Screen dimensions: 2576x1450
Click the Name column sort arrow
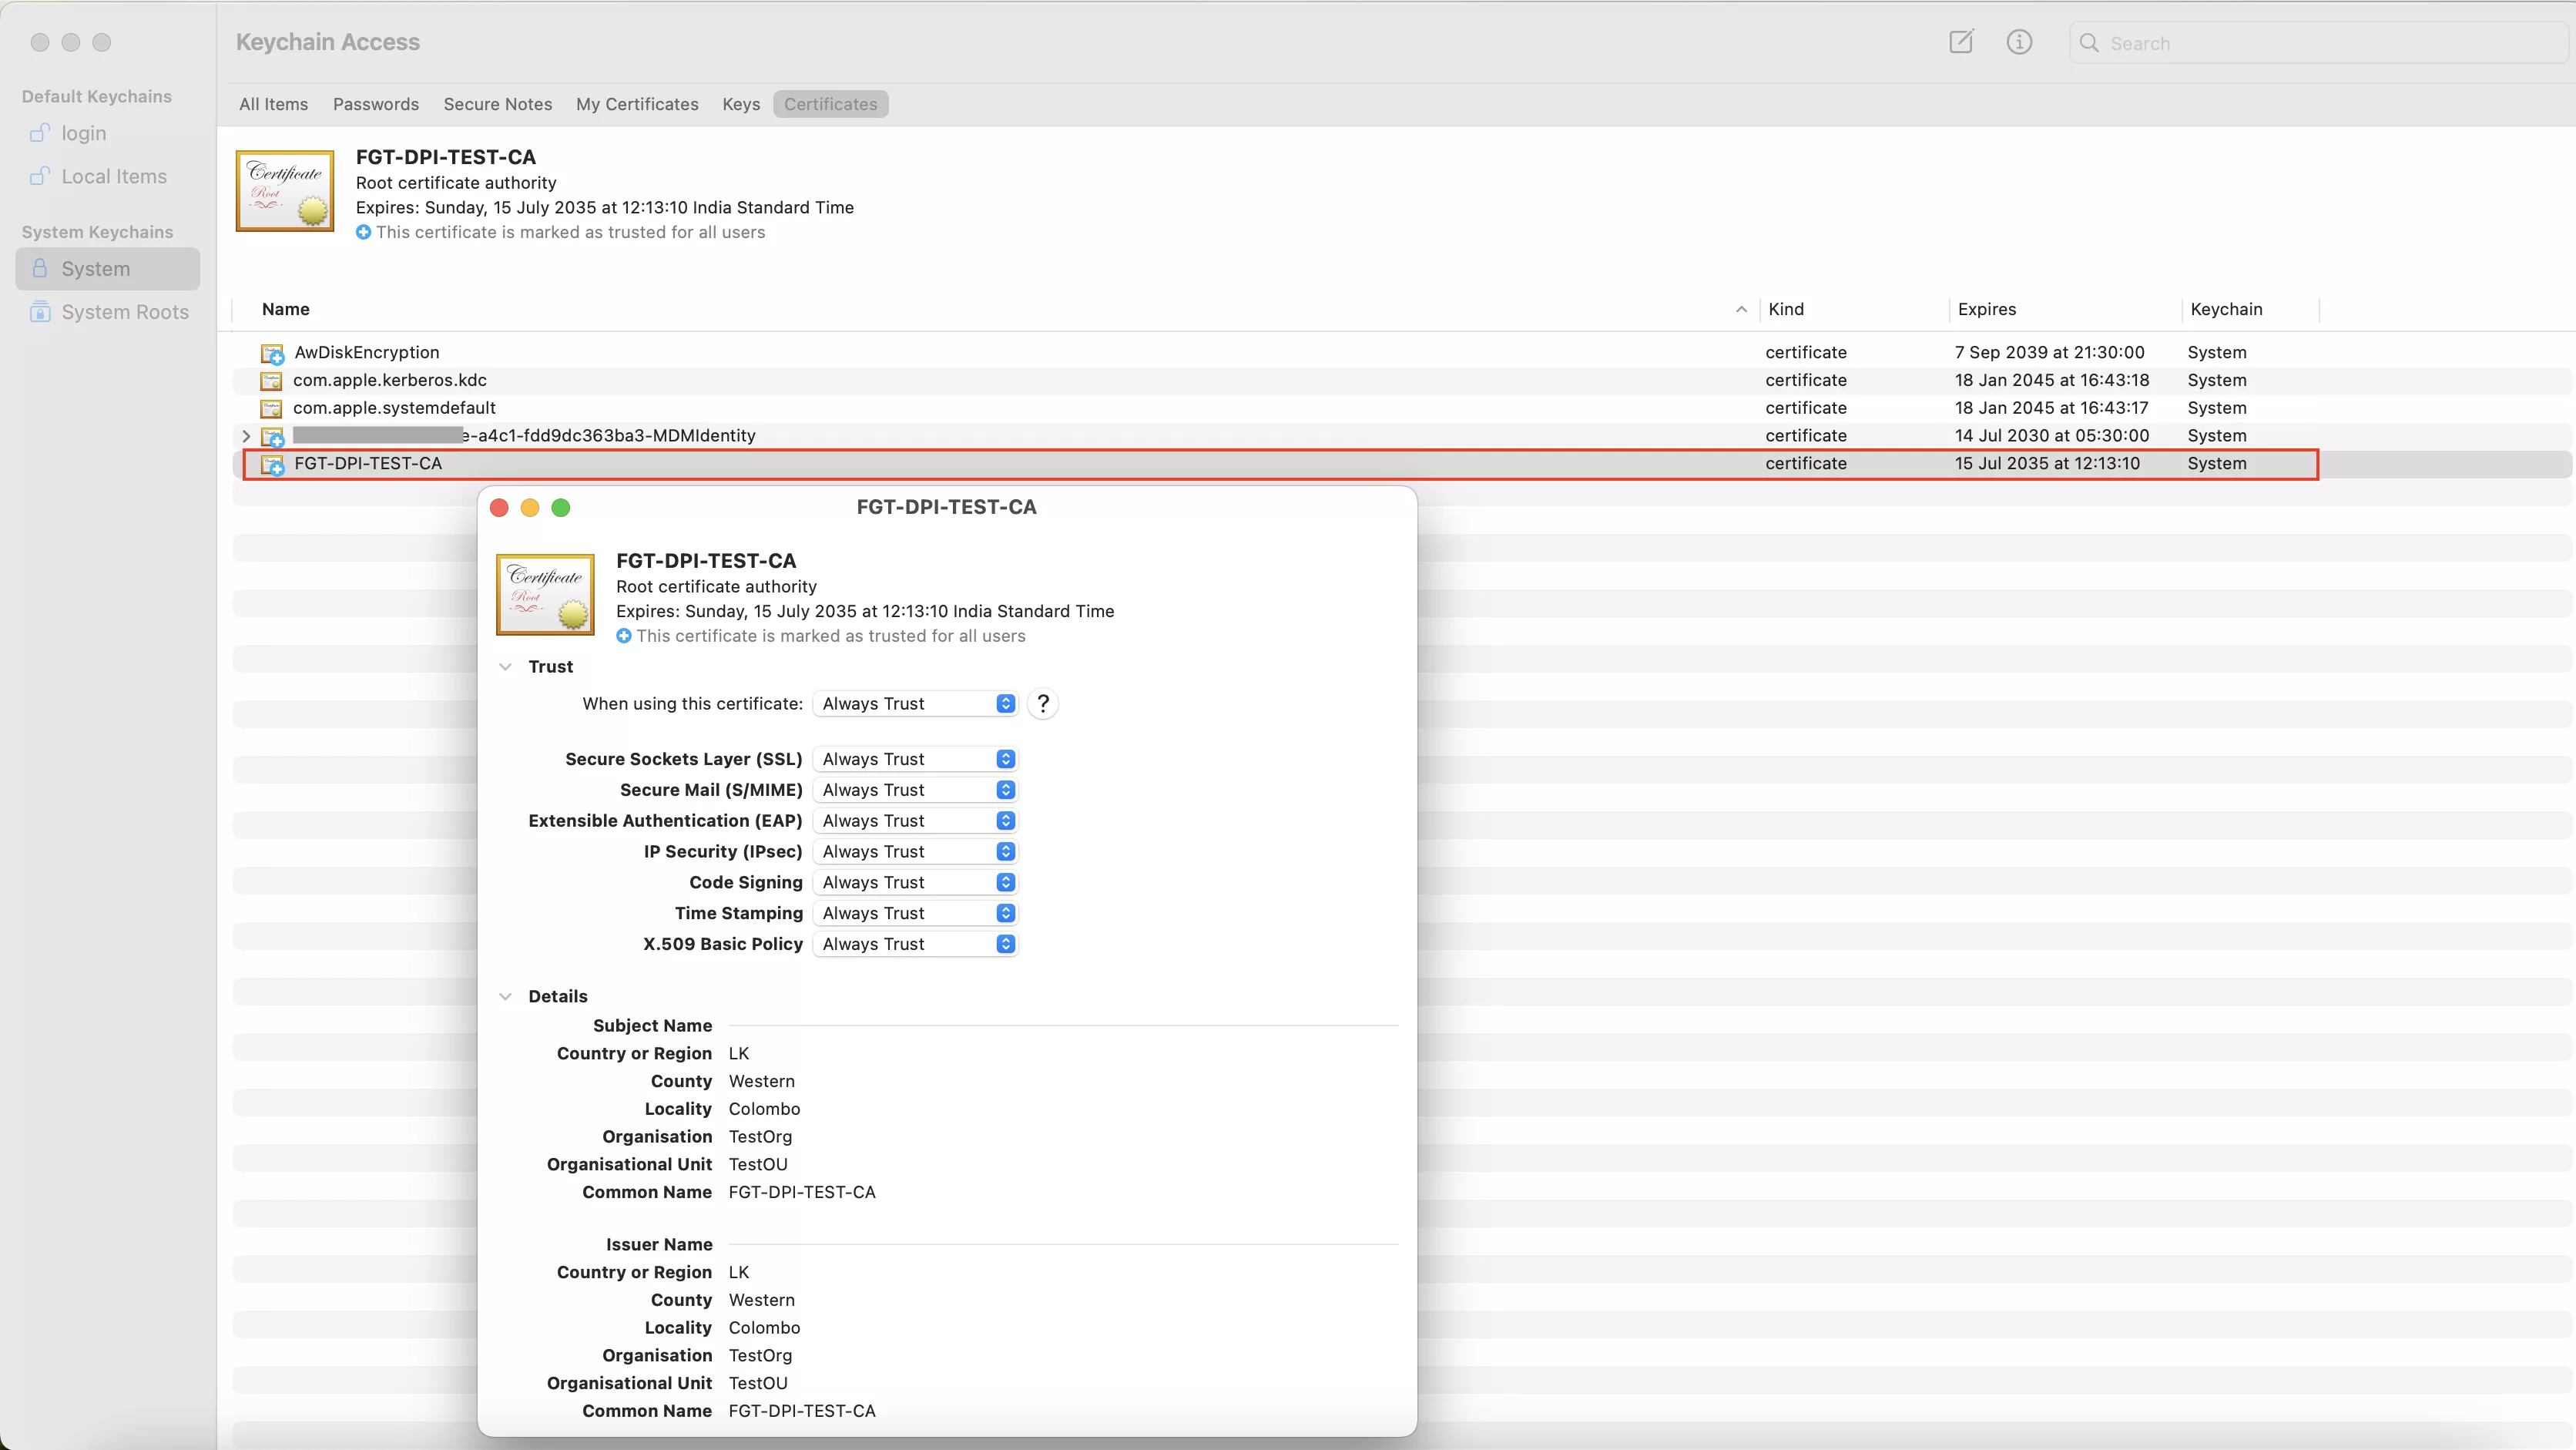[x=1741, y=309]
